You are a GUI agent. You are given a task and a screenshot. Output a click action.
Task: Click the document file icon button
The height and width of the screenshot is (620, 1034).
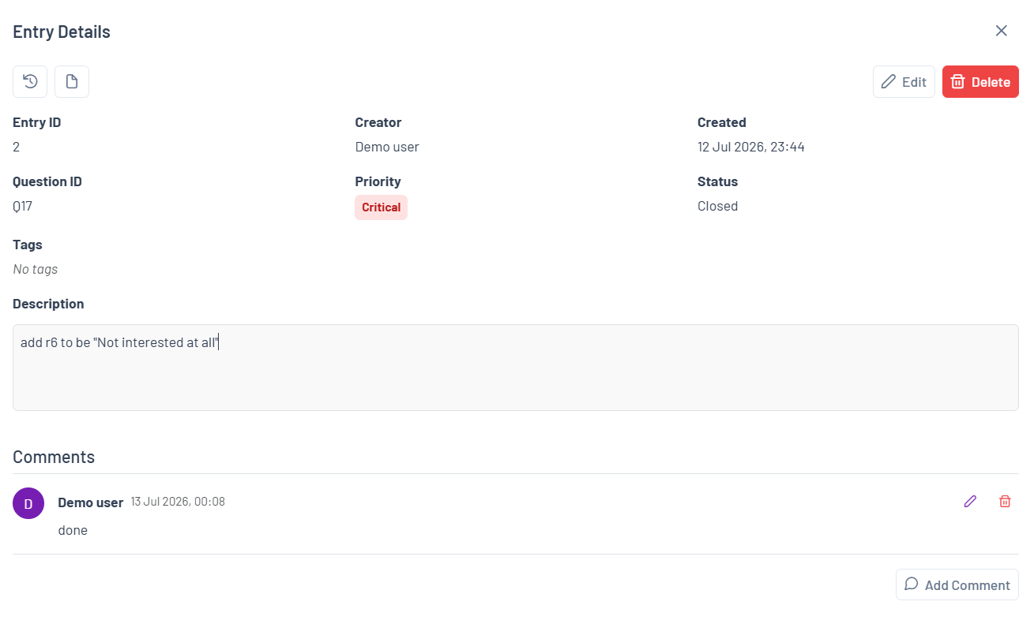point(72,81)
